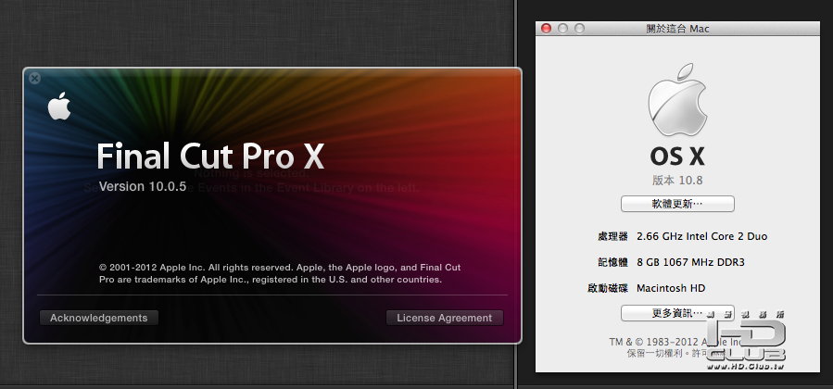Click the OS X heading text
Image resolution: width=833 pixels, height=389 pixels.
(677, 157)
